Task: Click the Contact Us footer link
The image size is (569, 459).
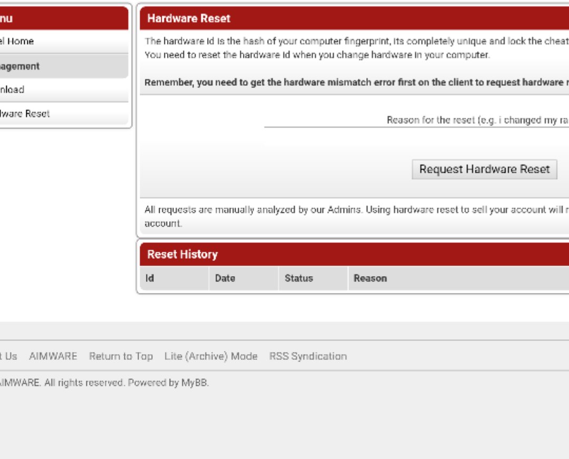Action: (x=8, y=356)
